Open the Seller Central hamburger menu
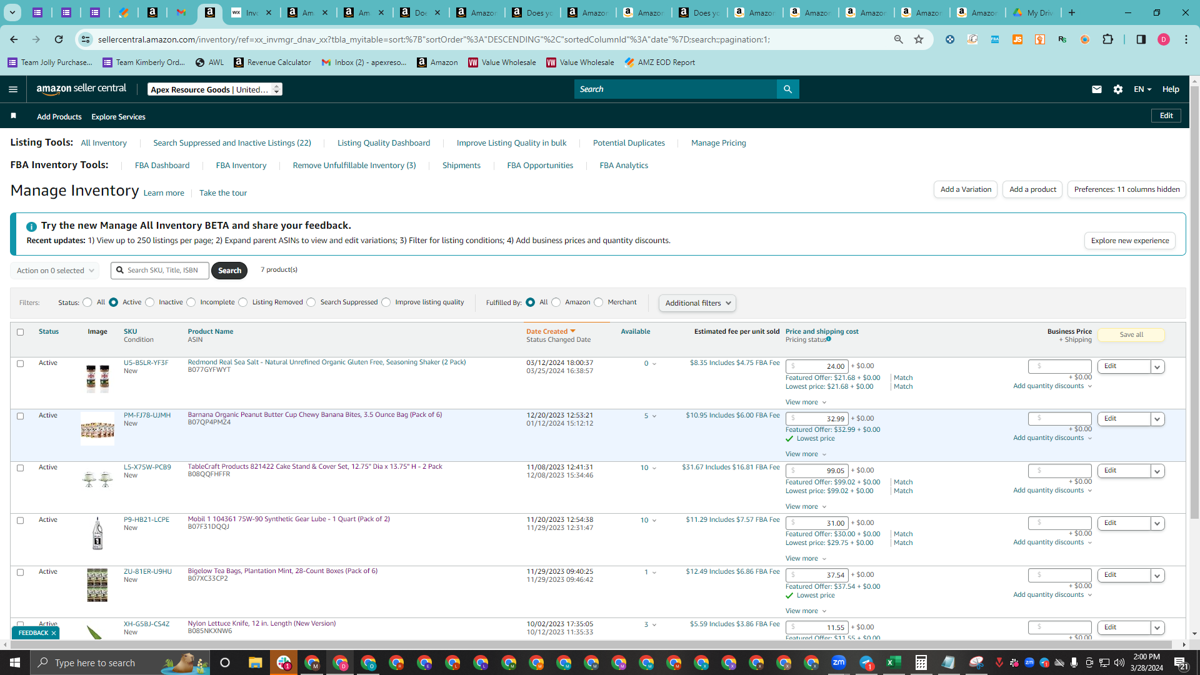Image resolution: width=1200 pixels, height=675 pixels. [x=13, y=89]
